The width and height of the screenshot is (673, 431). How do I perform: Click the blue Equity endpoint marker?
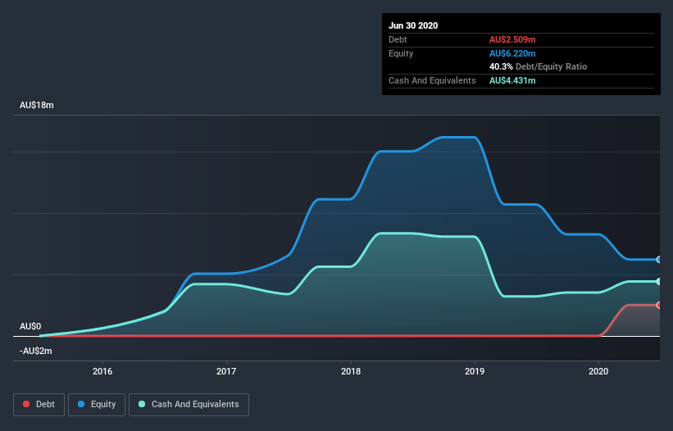tap(659, 260)
